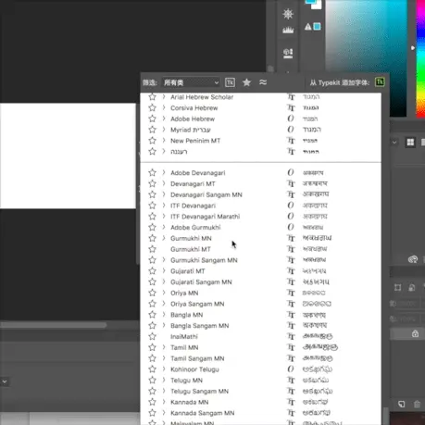Click the trash delete layer icon

coord(417,404)
